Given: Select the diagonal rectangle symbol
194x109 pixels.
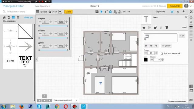Looking at the screenshot, I should pos(25,31).
